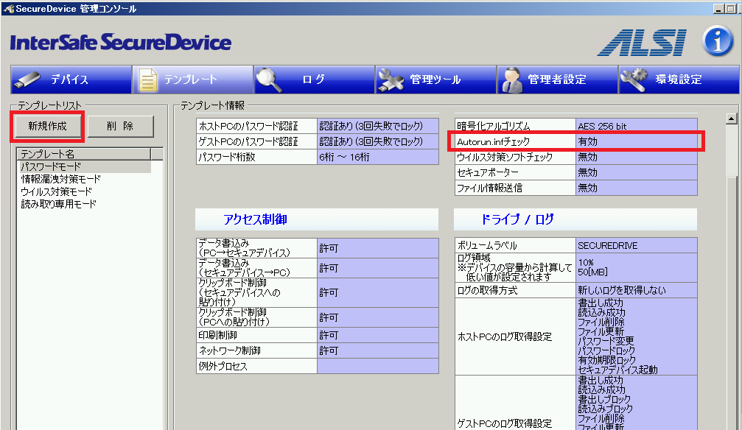Click the scrollbar up arrow

(x=731, y=119)
